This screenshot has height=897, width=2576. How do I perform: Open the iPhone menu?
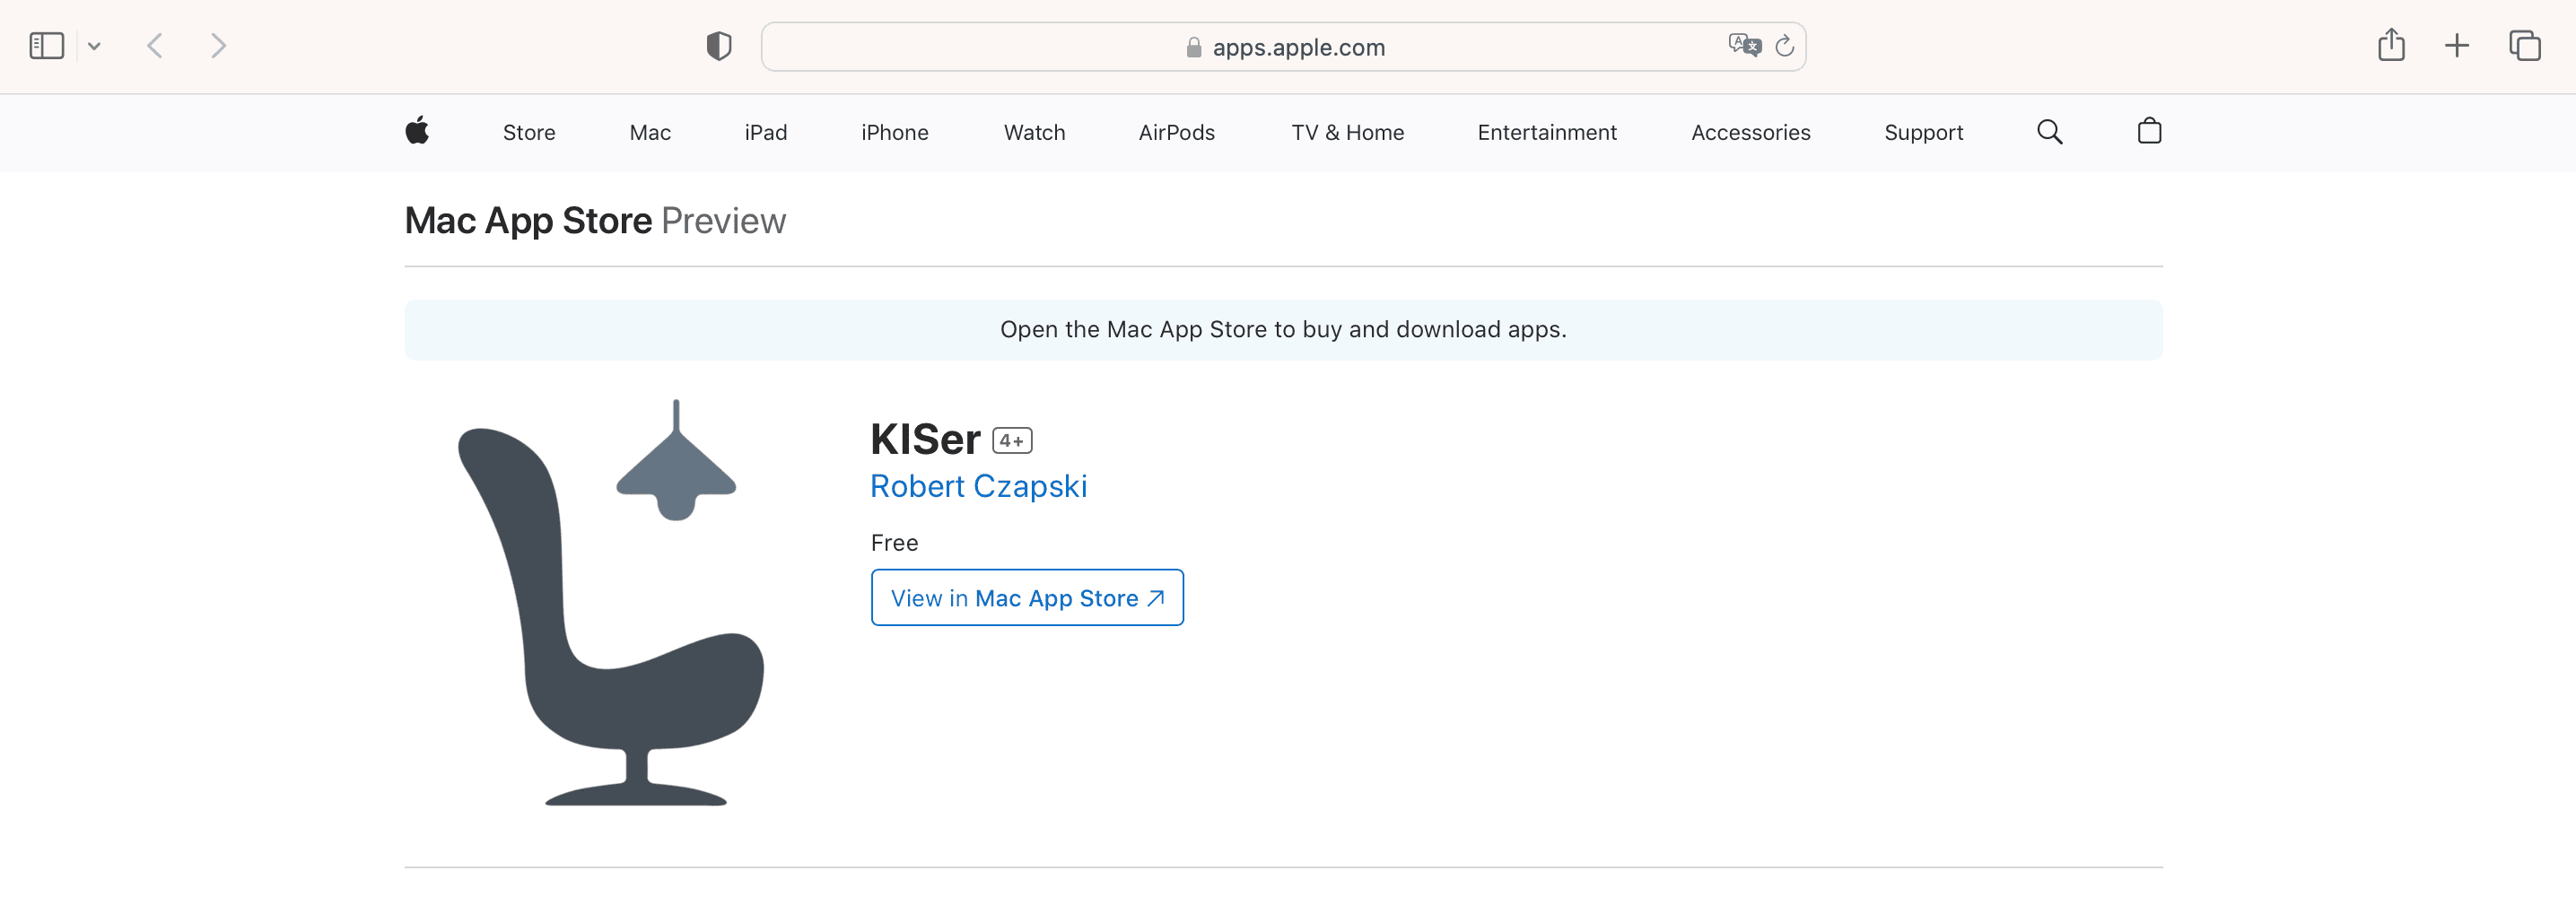895,133
